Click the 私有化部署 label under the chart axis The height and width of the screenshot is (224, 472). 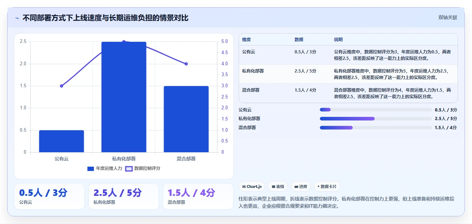tap(124, 159)
